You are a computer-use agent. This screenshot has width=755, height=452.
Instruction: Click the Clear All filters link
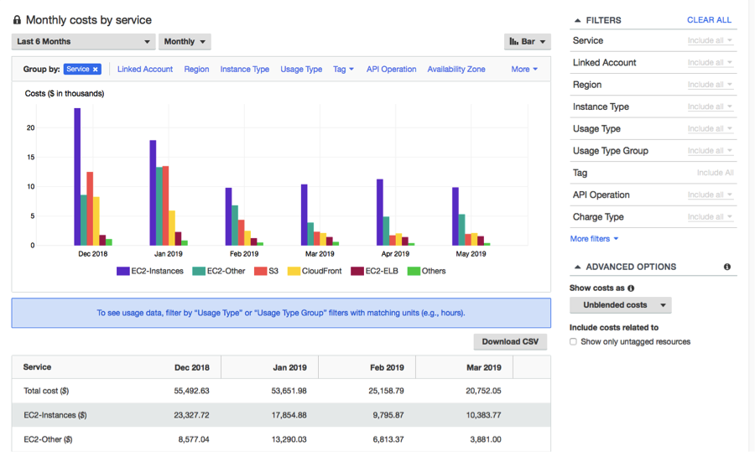(x=709, y=20)
